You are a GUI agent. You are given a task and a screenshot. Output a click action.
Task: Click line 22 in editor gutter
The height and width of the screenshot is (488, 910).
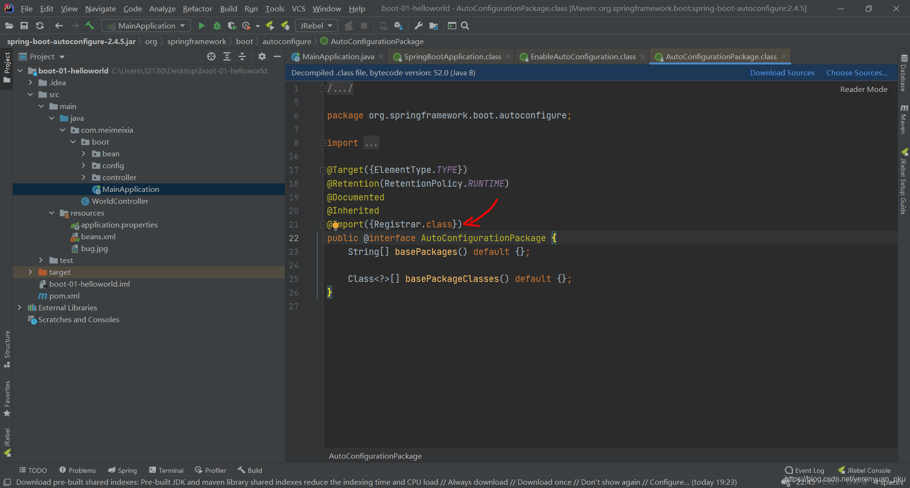(x=294, y=238)
